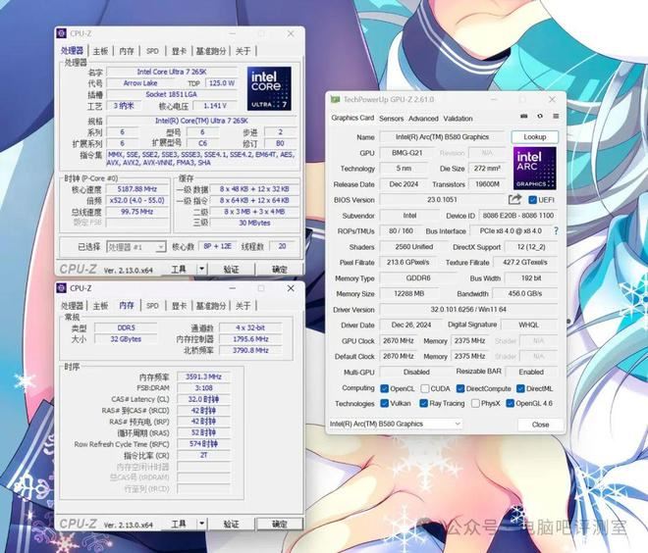Click 验证 button in top CPU-Z

coord(231,270)
